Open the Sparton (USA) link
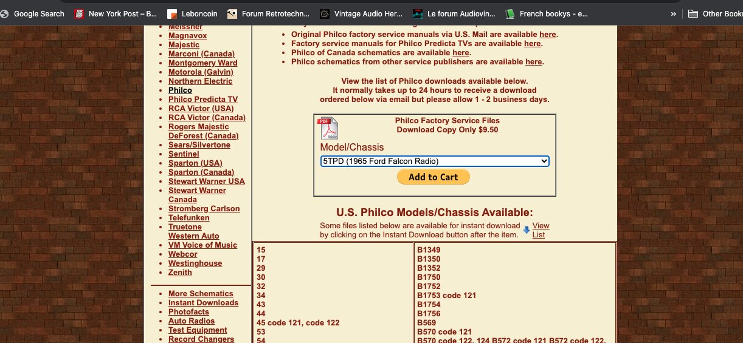 click(x=195, y=163)
